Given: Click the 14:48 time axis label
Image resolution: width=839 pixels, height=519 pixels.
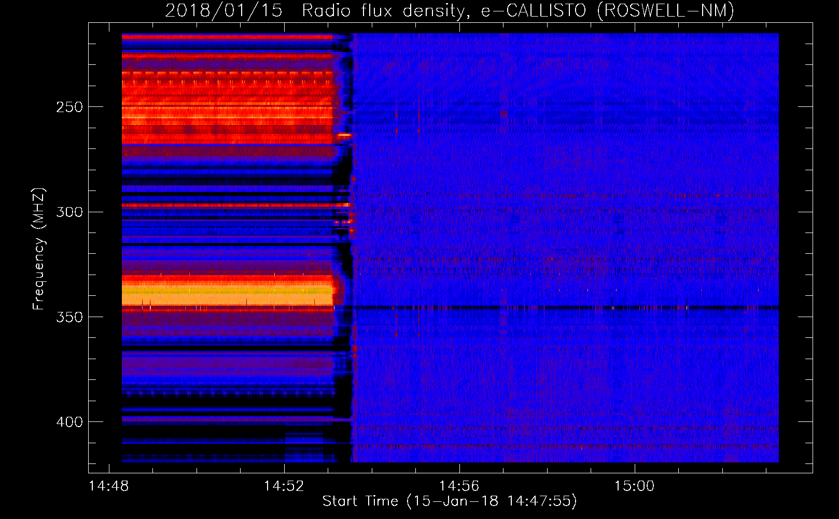Looking at the screenshot, I should 109,486.
